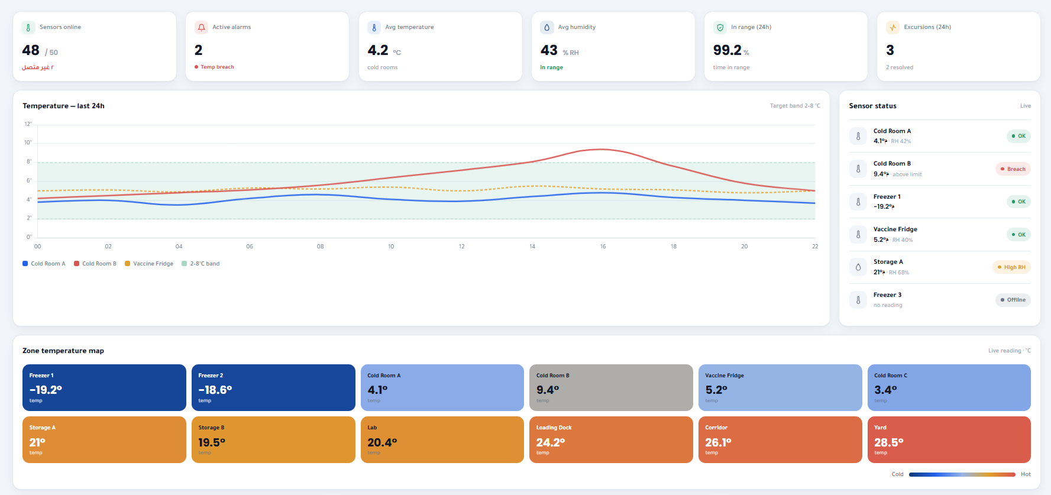
Task: Click the OK badge for Vaccine Fridge
Action: [1018, 235]
